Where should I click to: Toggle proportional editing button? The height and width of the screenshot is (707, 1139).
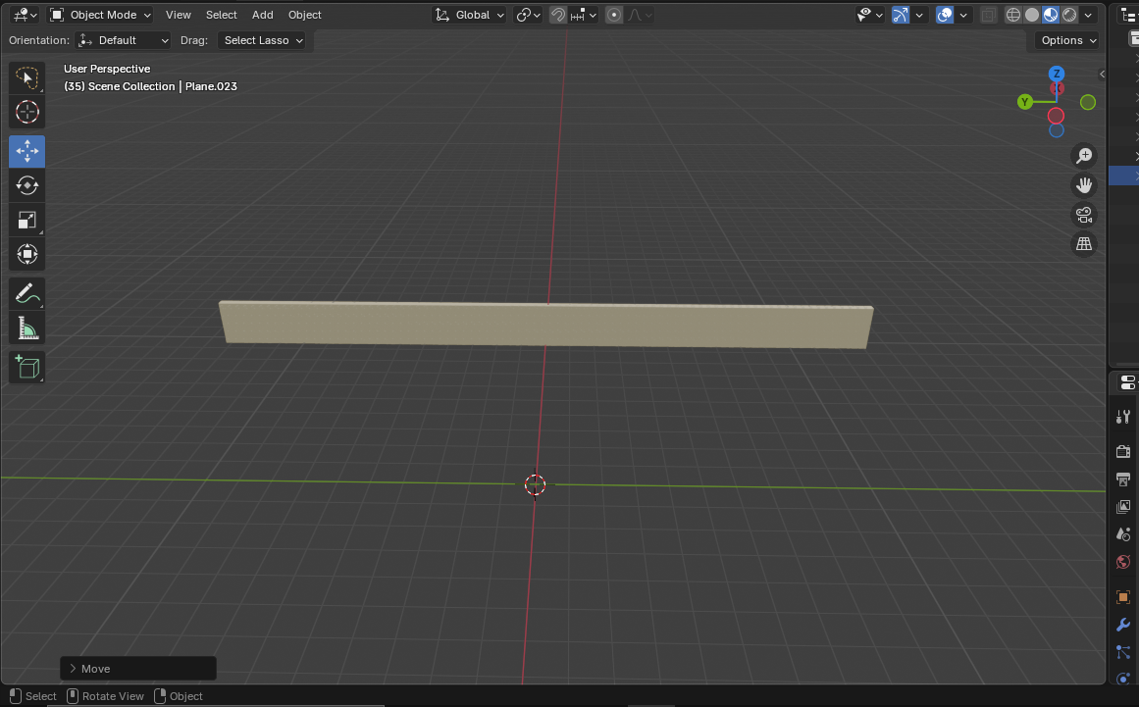(x=614, y=15)
